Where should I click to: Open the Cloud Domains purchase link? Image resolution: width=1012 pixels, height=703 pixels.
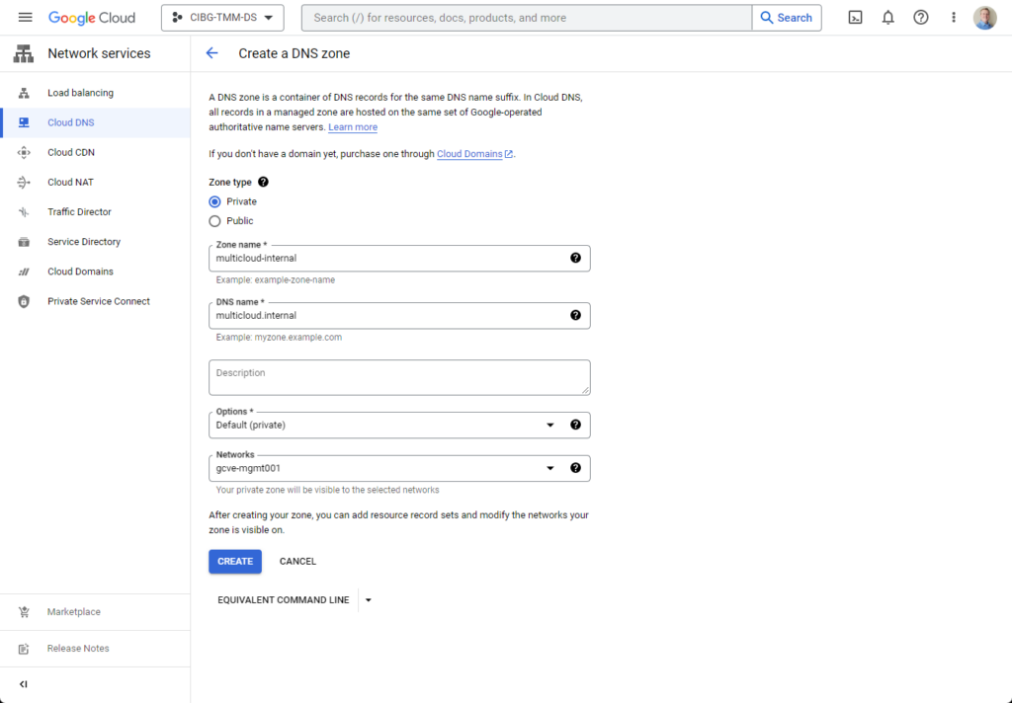475,154
